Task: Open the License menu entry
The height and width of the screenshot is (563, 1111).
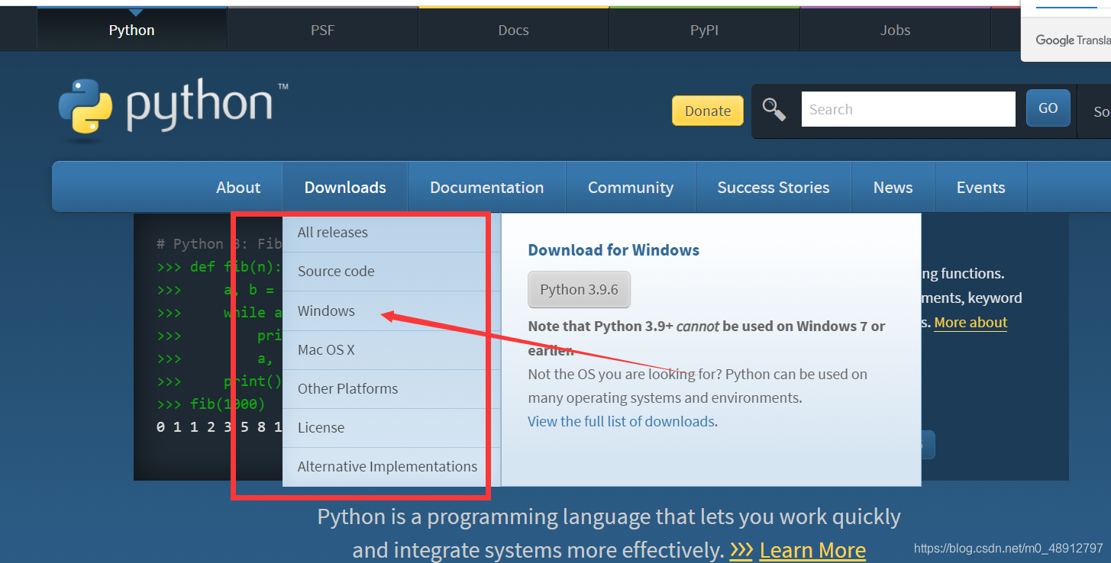Action: click(x=392, y=428)
